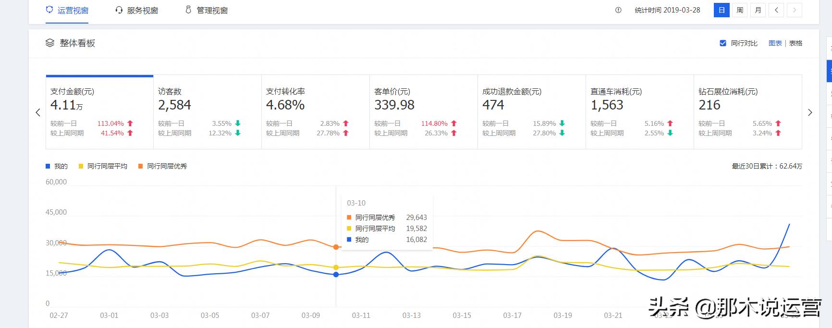Click the 服务视窗 headset icon
This screenshot has width=832, height=328.
tap(119, 10)
